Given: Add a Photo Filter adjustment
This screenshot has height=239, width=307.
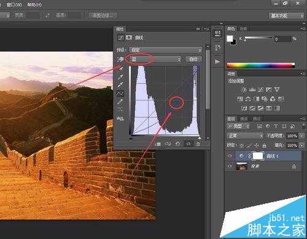Looking at the screenshot, I should pos(265,99).
